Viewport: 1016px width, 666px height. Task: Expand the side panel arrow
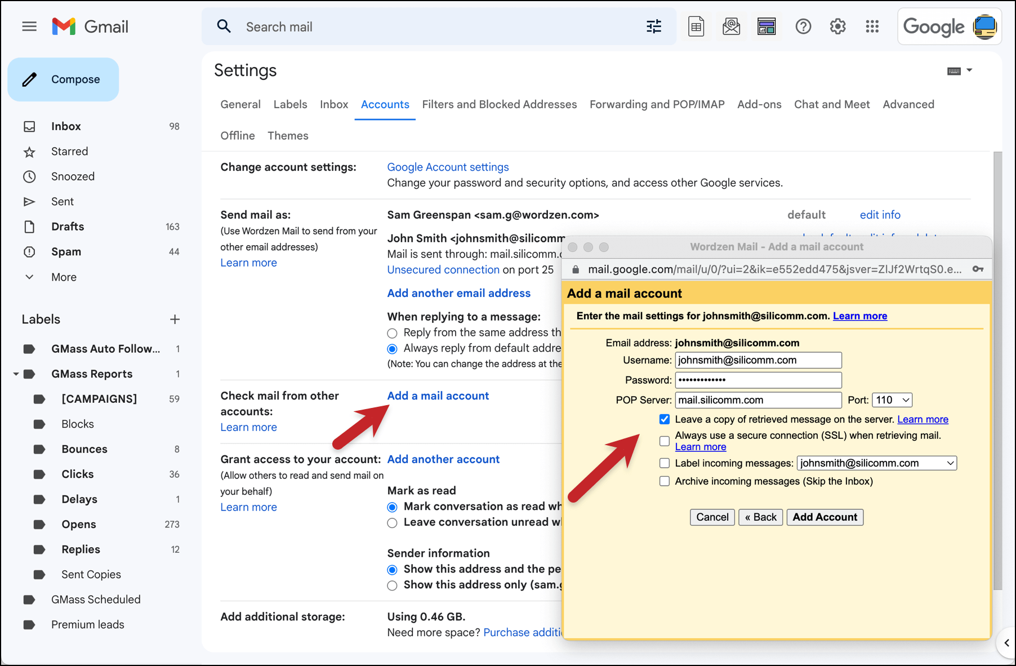tap(1006, 643)
